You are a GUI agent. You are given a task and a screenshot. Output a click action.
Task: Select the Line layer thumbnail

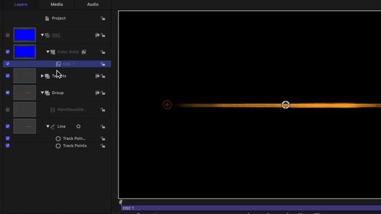click(24, 126)
